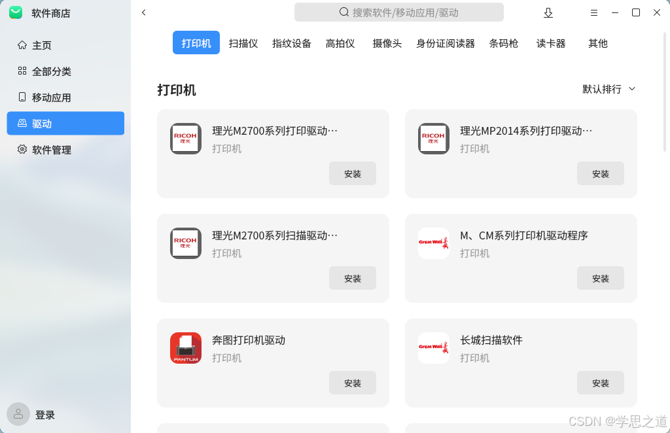Install 奔图打印机驱动

tap(353, 383)
